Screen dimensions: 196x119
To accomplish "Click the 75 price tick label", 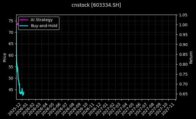I will 11,21.
